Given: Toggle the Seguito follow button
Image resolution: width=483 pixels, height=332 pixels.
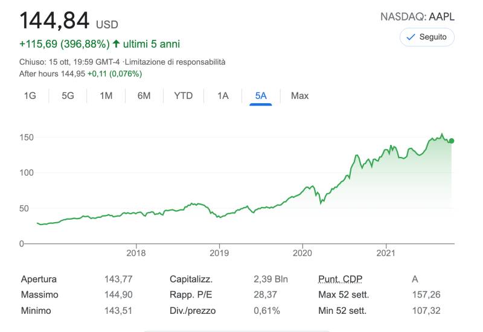Looking at the screenshot, I should click(x=427, y=37).
